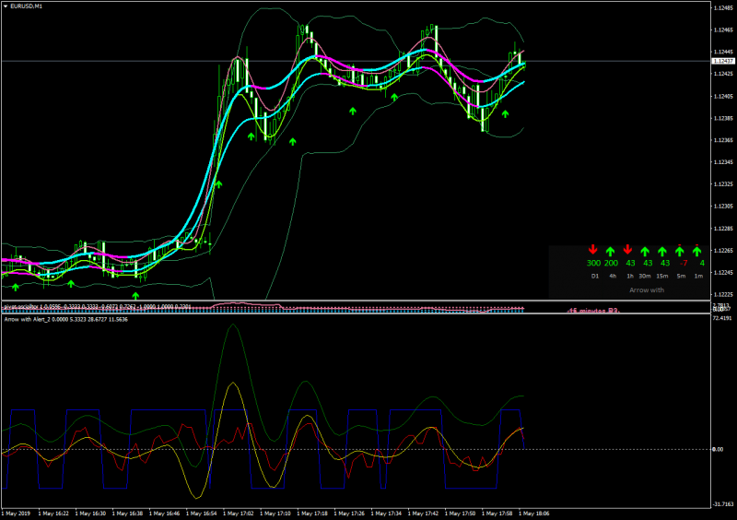The width and height of the screenshot is (737, 520).
Task: Click the pivot oscillator indicator label
Action: pyautogui.click(x=97, y=307)
